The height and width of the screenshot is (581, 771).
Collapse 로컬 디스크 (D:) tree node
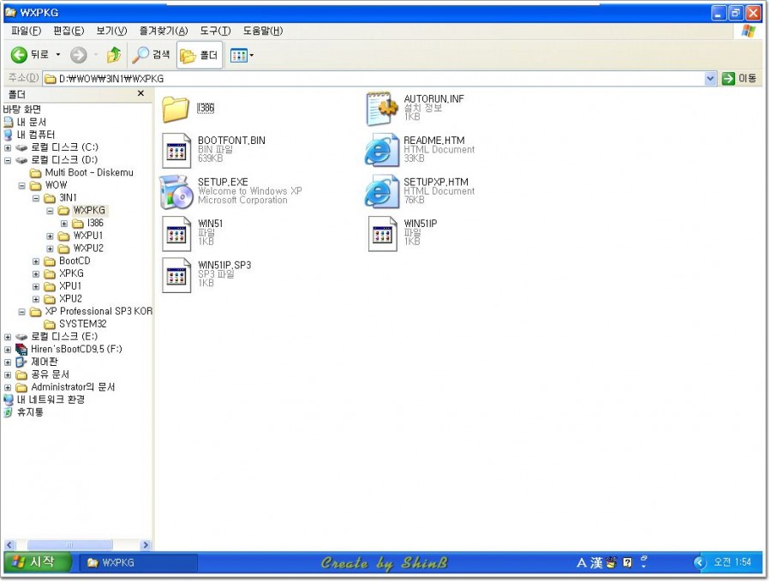(8, 160)
